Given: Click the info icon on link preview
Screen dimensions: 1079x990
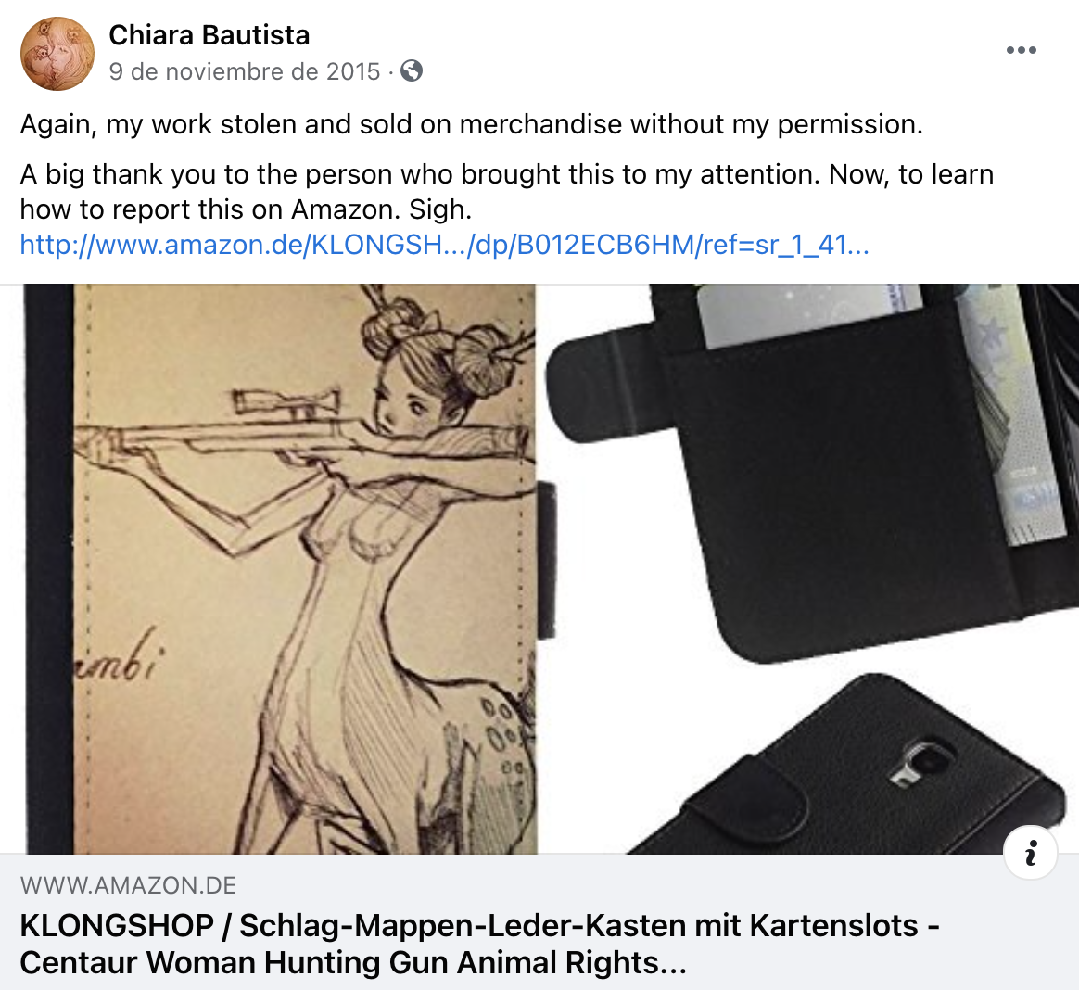Looking at the screenshot, I should tap(1030, 853).
